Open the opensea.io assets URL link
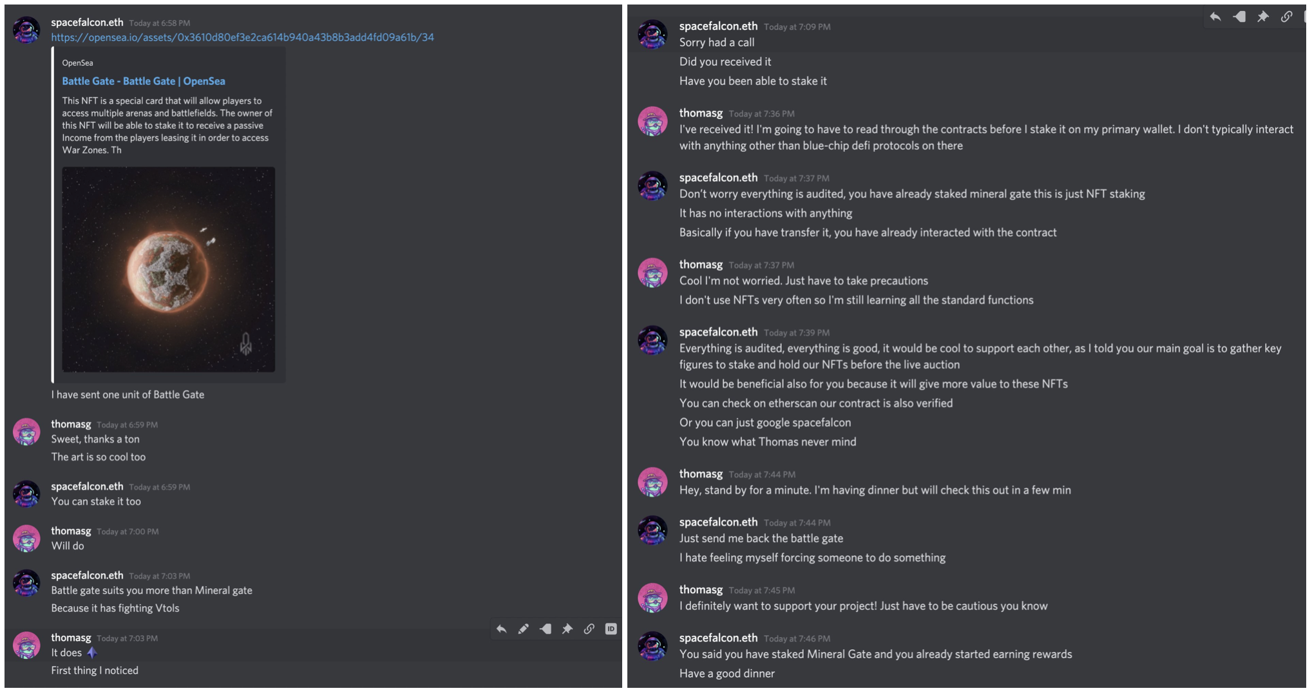 point(242,37)
